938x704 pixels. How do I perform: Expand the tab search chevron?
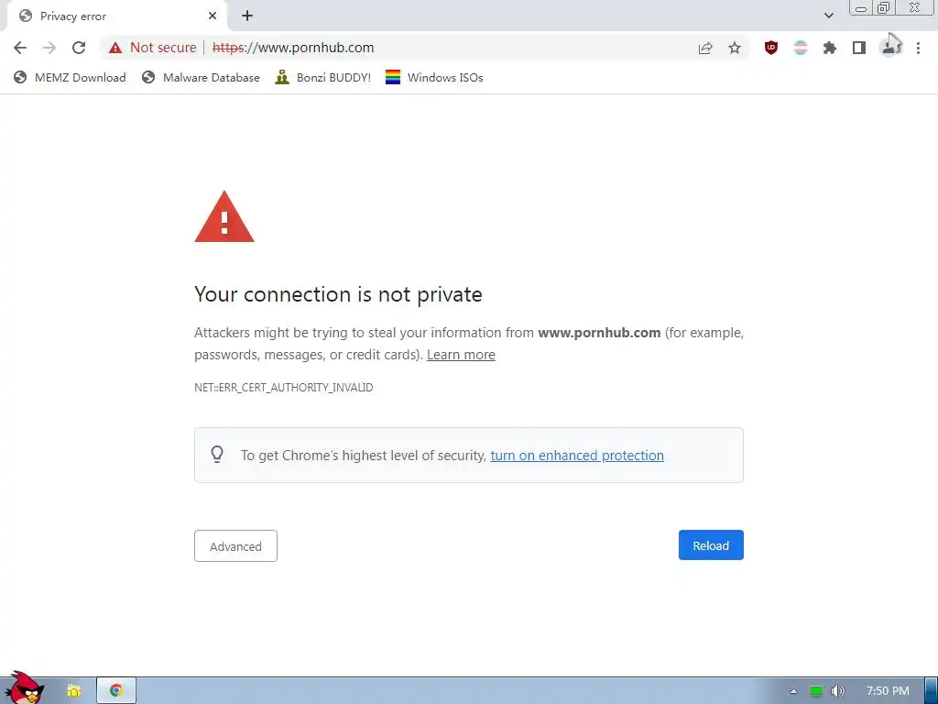coord(828,16)
